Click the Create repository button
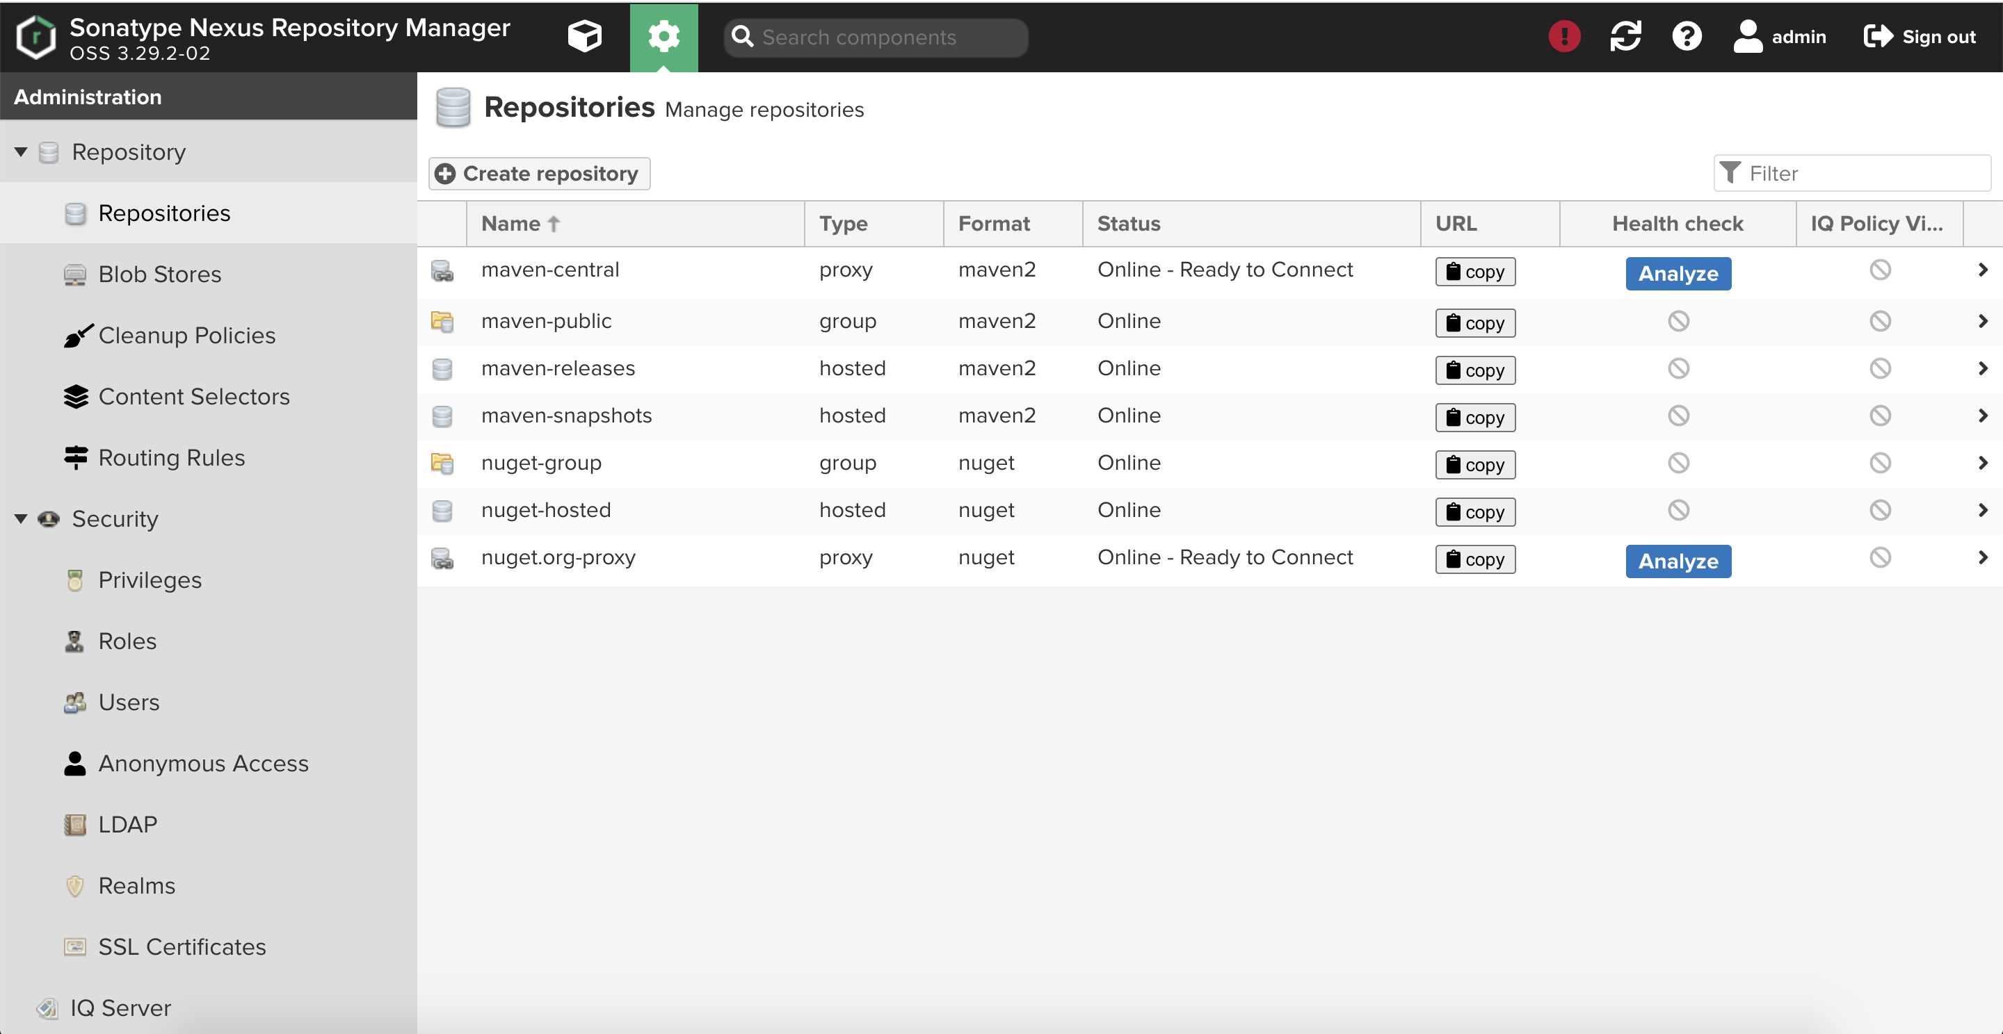This screenshot has height=1034, width=2003. click(539, 173)
